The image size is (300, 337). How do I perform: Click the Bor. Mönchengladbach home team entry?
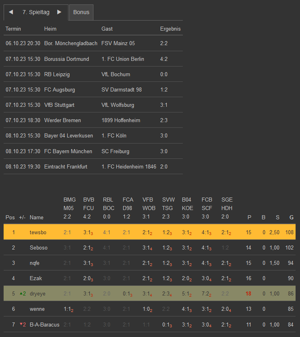coord(70,43)
